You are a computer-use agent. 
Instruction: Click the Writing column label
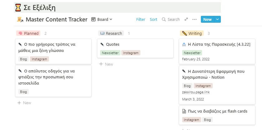195,33
